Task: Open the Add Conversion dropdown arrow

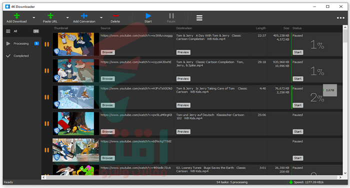Action: [x=101, y=17]
